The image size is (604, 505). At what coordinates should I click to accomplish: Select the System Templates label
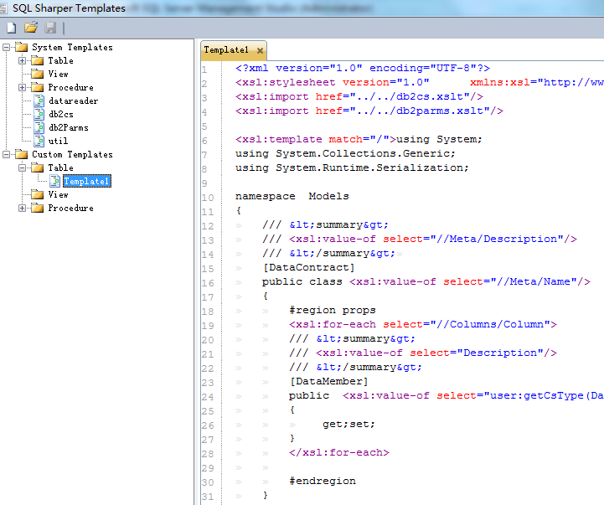pyautogui.click(x=72, y=48)
